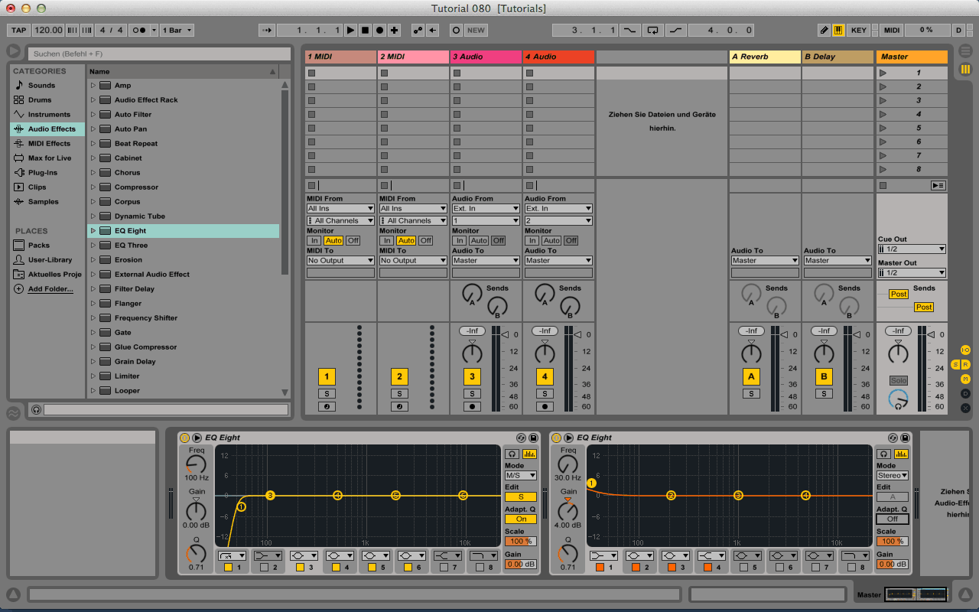The image size is (979, 612).
Task: Click Add Folder in Places
Action: click(50, 289)
